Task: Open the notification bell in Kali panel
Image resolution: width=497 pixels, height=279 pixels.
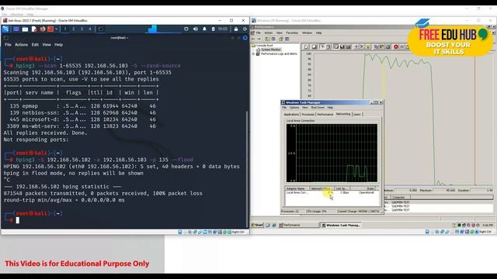Action: pyautogui.click(x=204, y=29)
